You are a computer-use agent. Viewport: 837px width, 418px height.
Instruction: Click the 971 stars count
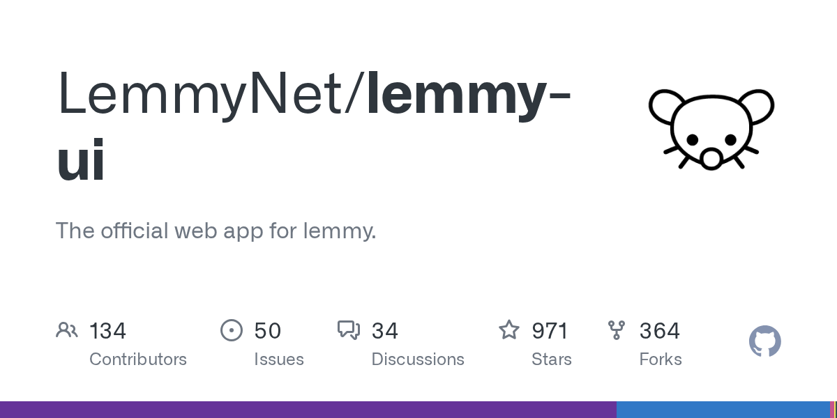click(551, 330)
